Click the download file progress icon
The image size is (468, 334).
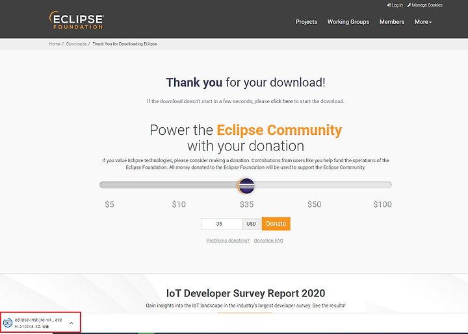point(8,323)
